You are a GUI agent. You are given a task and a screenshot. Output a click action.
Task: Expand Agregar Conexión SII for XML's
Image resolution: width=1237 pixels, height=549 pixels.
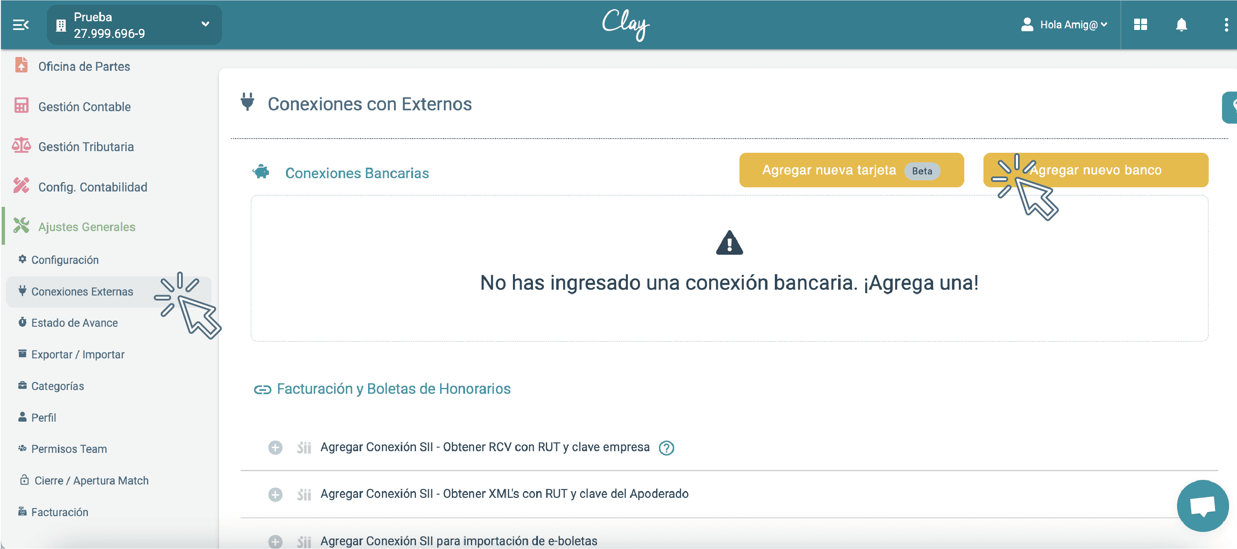(275, 494)
